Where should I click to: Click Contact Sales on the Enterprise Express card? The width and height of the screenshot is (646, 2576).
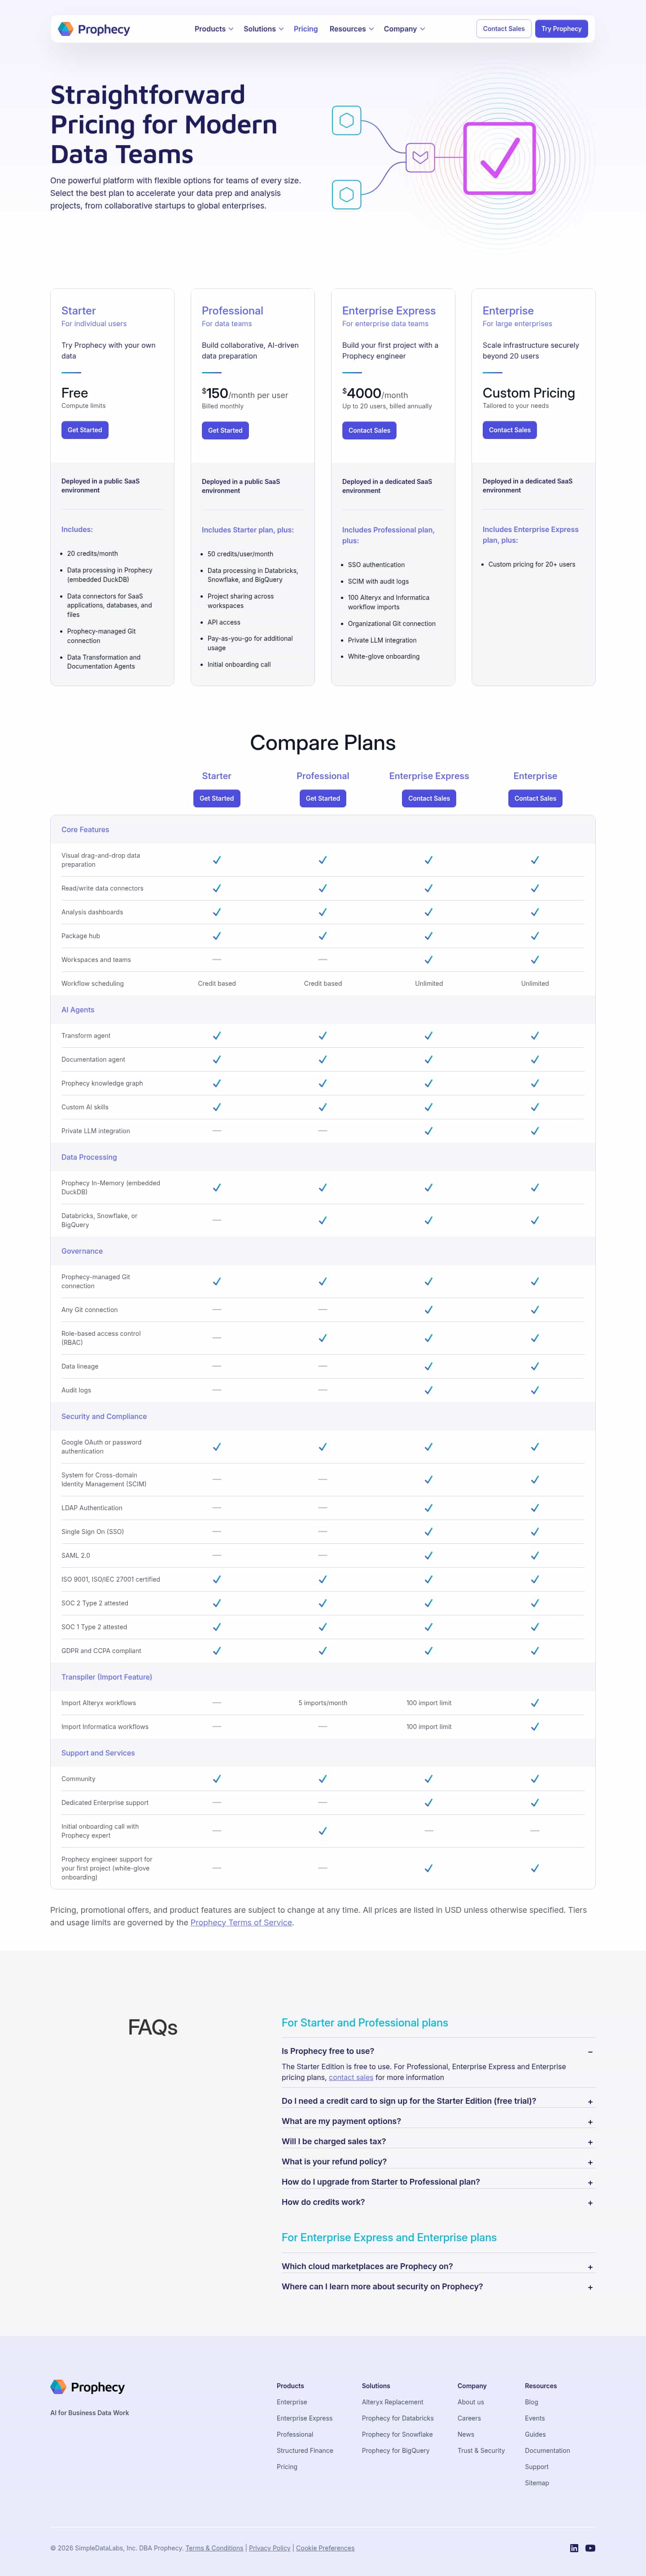pos(369,430)
